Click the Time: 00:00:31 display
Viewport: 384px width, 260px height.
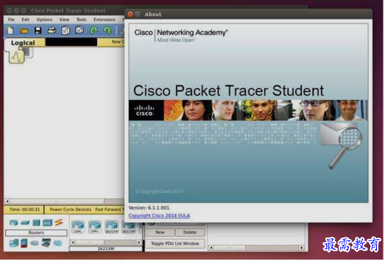25,210
